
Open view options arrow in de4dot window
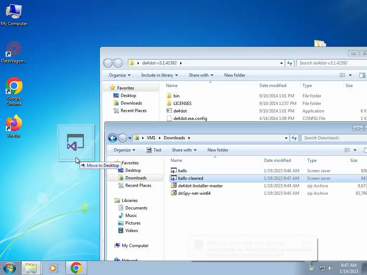[x=351, y=75]
